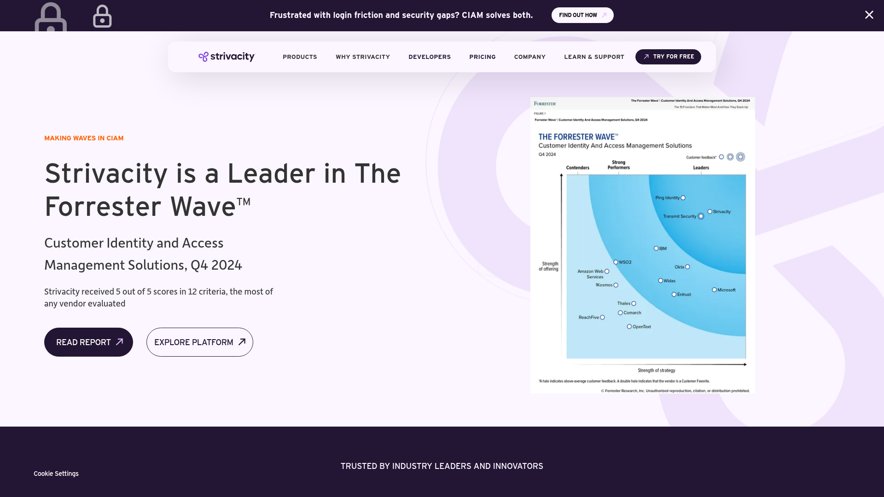Open the COMPANY dropdown menu
This screenshot has width=884, height=497.
529,57
